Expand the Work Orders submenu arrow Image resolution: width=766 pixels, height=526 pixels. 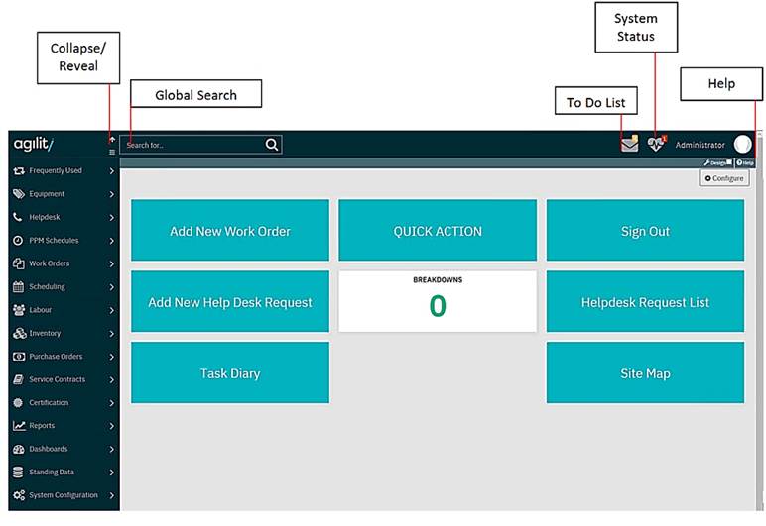coord(111,263)
